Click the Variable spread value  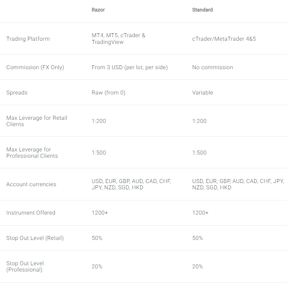tap(203, 92)
